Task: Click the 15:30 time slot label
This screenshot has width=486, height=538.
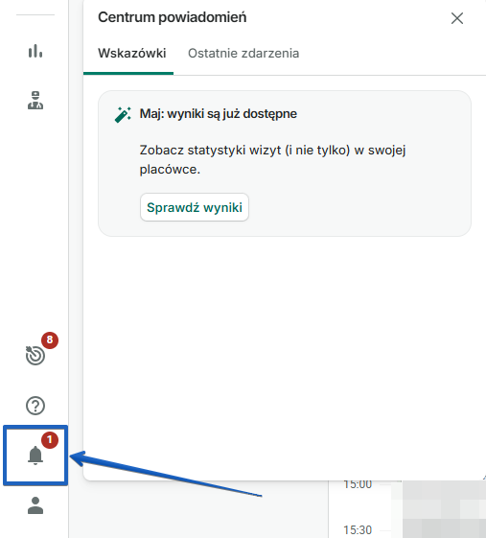Action: click(358, 529)
